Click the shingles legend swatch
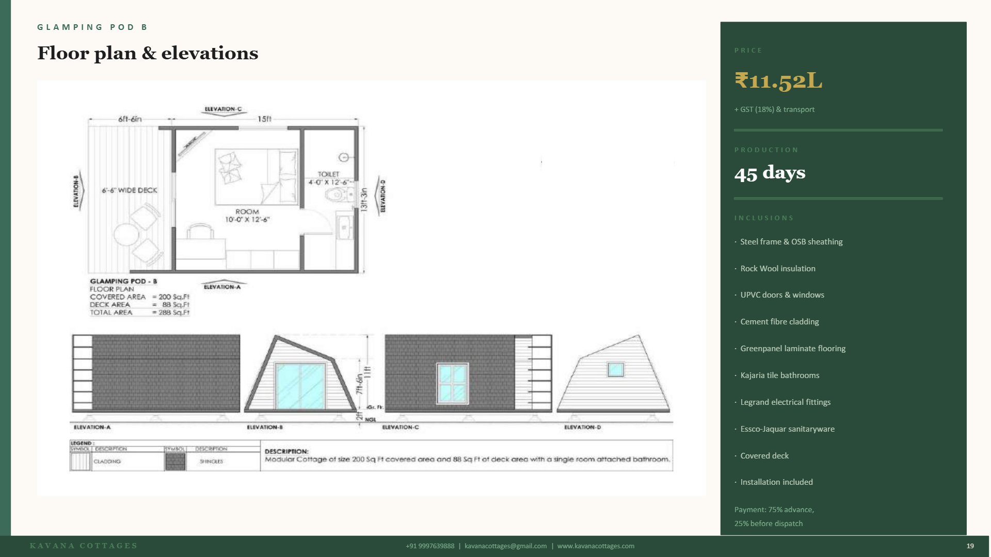This screenshot has height=557, width=991. 175,462
